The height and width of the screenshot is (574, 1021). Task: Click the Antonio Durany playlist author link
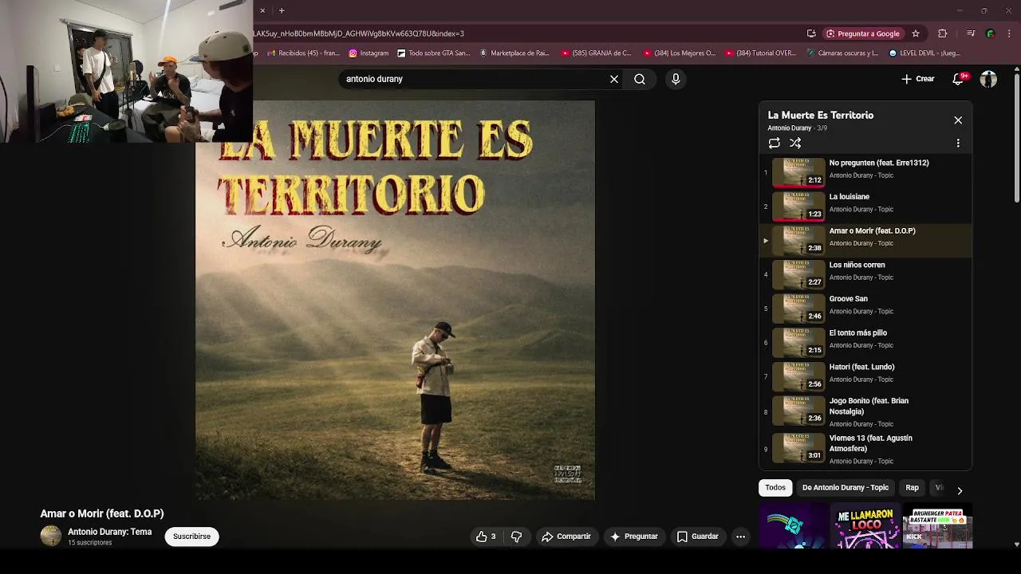[789, 128]
